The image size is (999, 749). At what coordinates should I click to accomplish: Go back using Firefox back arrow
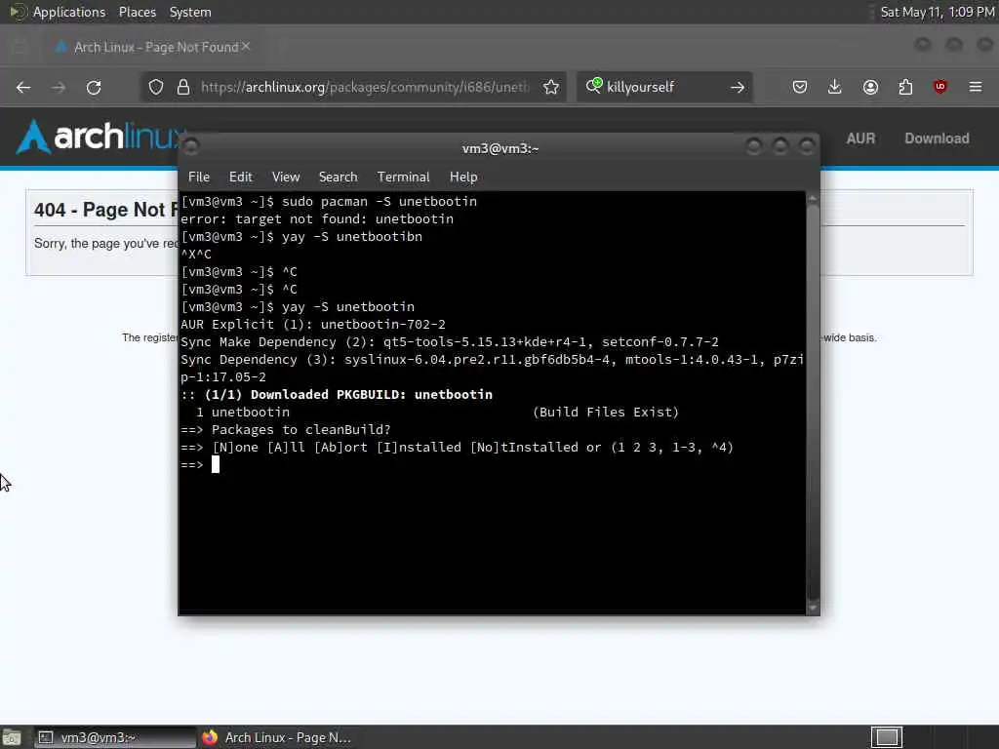pyautogui.click(x=23, y=87)
